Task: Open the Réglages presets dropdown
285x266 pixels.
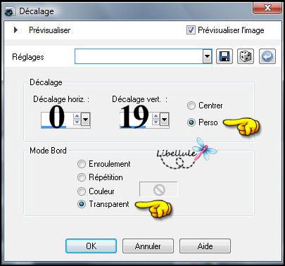Action: tap(207, 56)
